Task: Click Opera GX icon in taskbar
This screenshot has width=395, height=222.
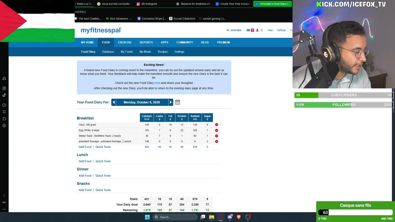Action: (x=221, y=217)
